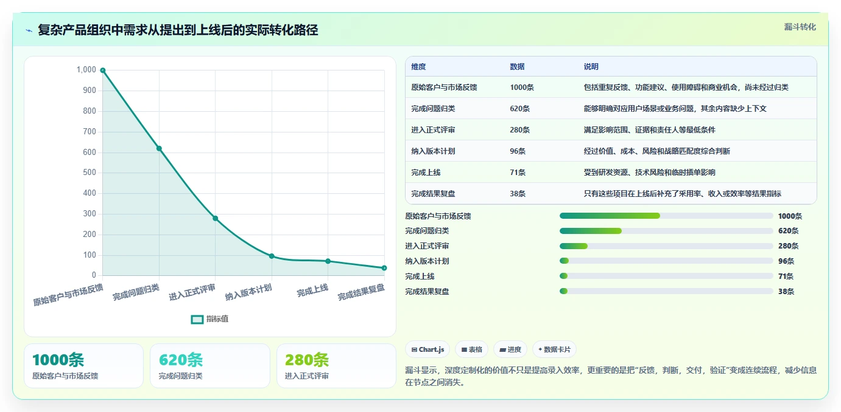Click the 900 tick on the y-axis
Screen dimensions: 841x412
click(89, 91)
